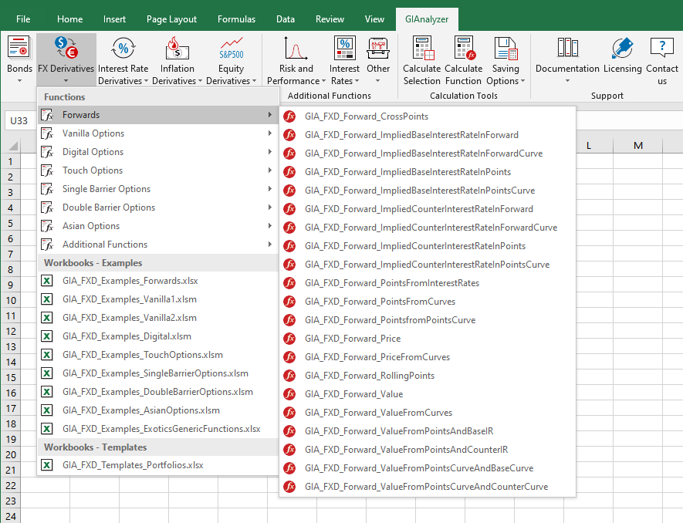Click Excel icon for GIA_FXD_Examples_Forwards.xlsx

coord(47,281)
